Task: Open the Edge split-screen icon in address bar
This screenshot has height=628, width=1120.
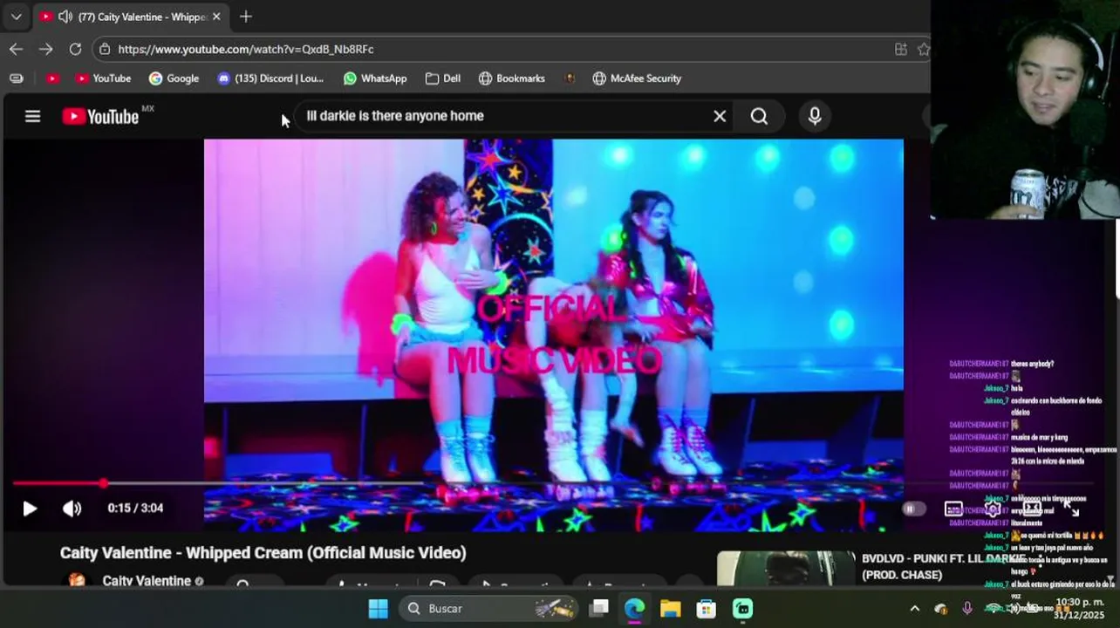Action: click(x=900, y=49)
